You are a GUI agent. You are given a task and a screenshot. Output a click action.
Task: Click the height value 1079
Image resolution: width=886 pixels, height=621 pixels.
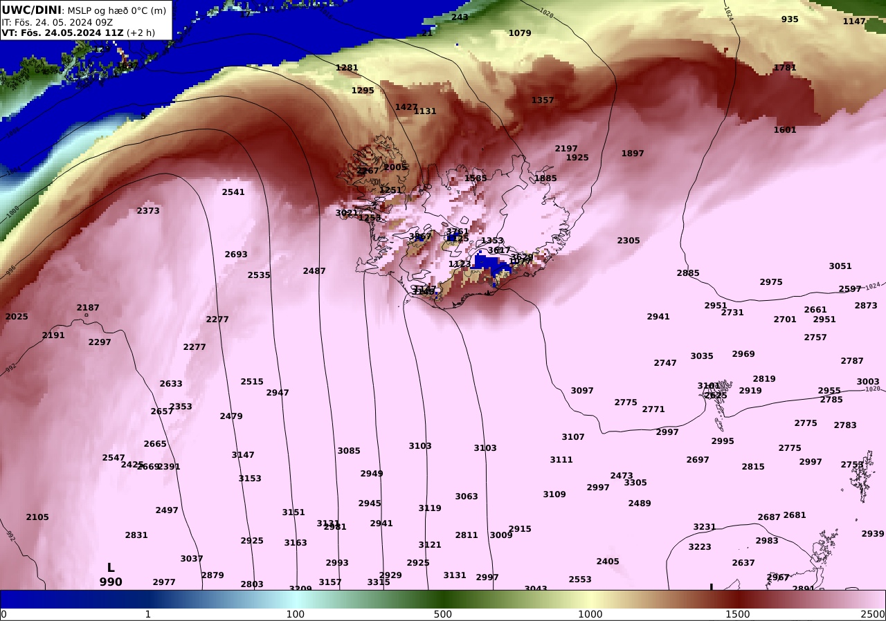(x=520, y=33)
